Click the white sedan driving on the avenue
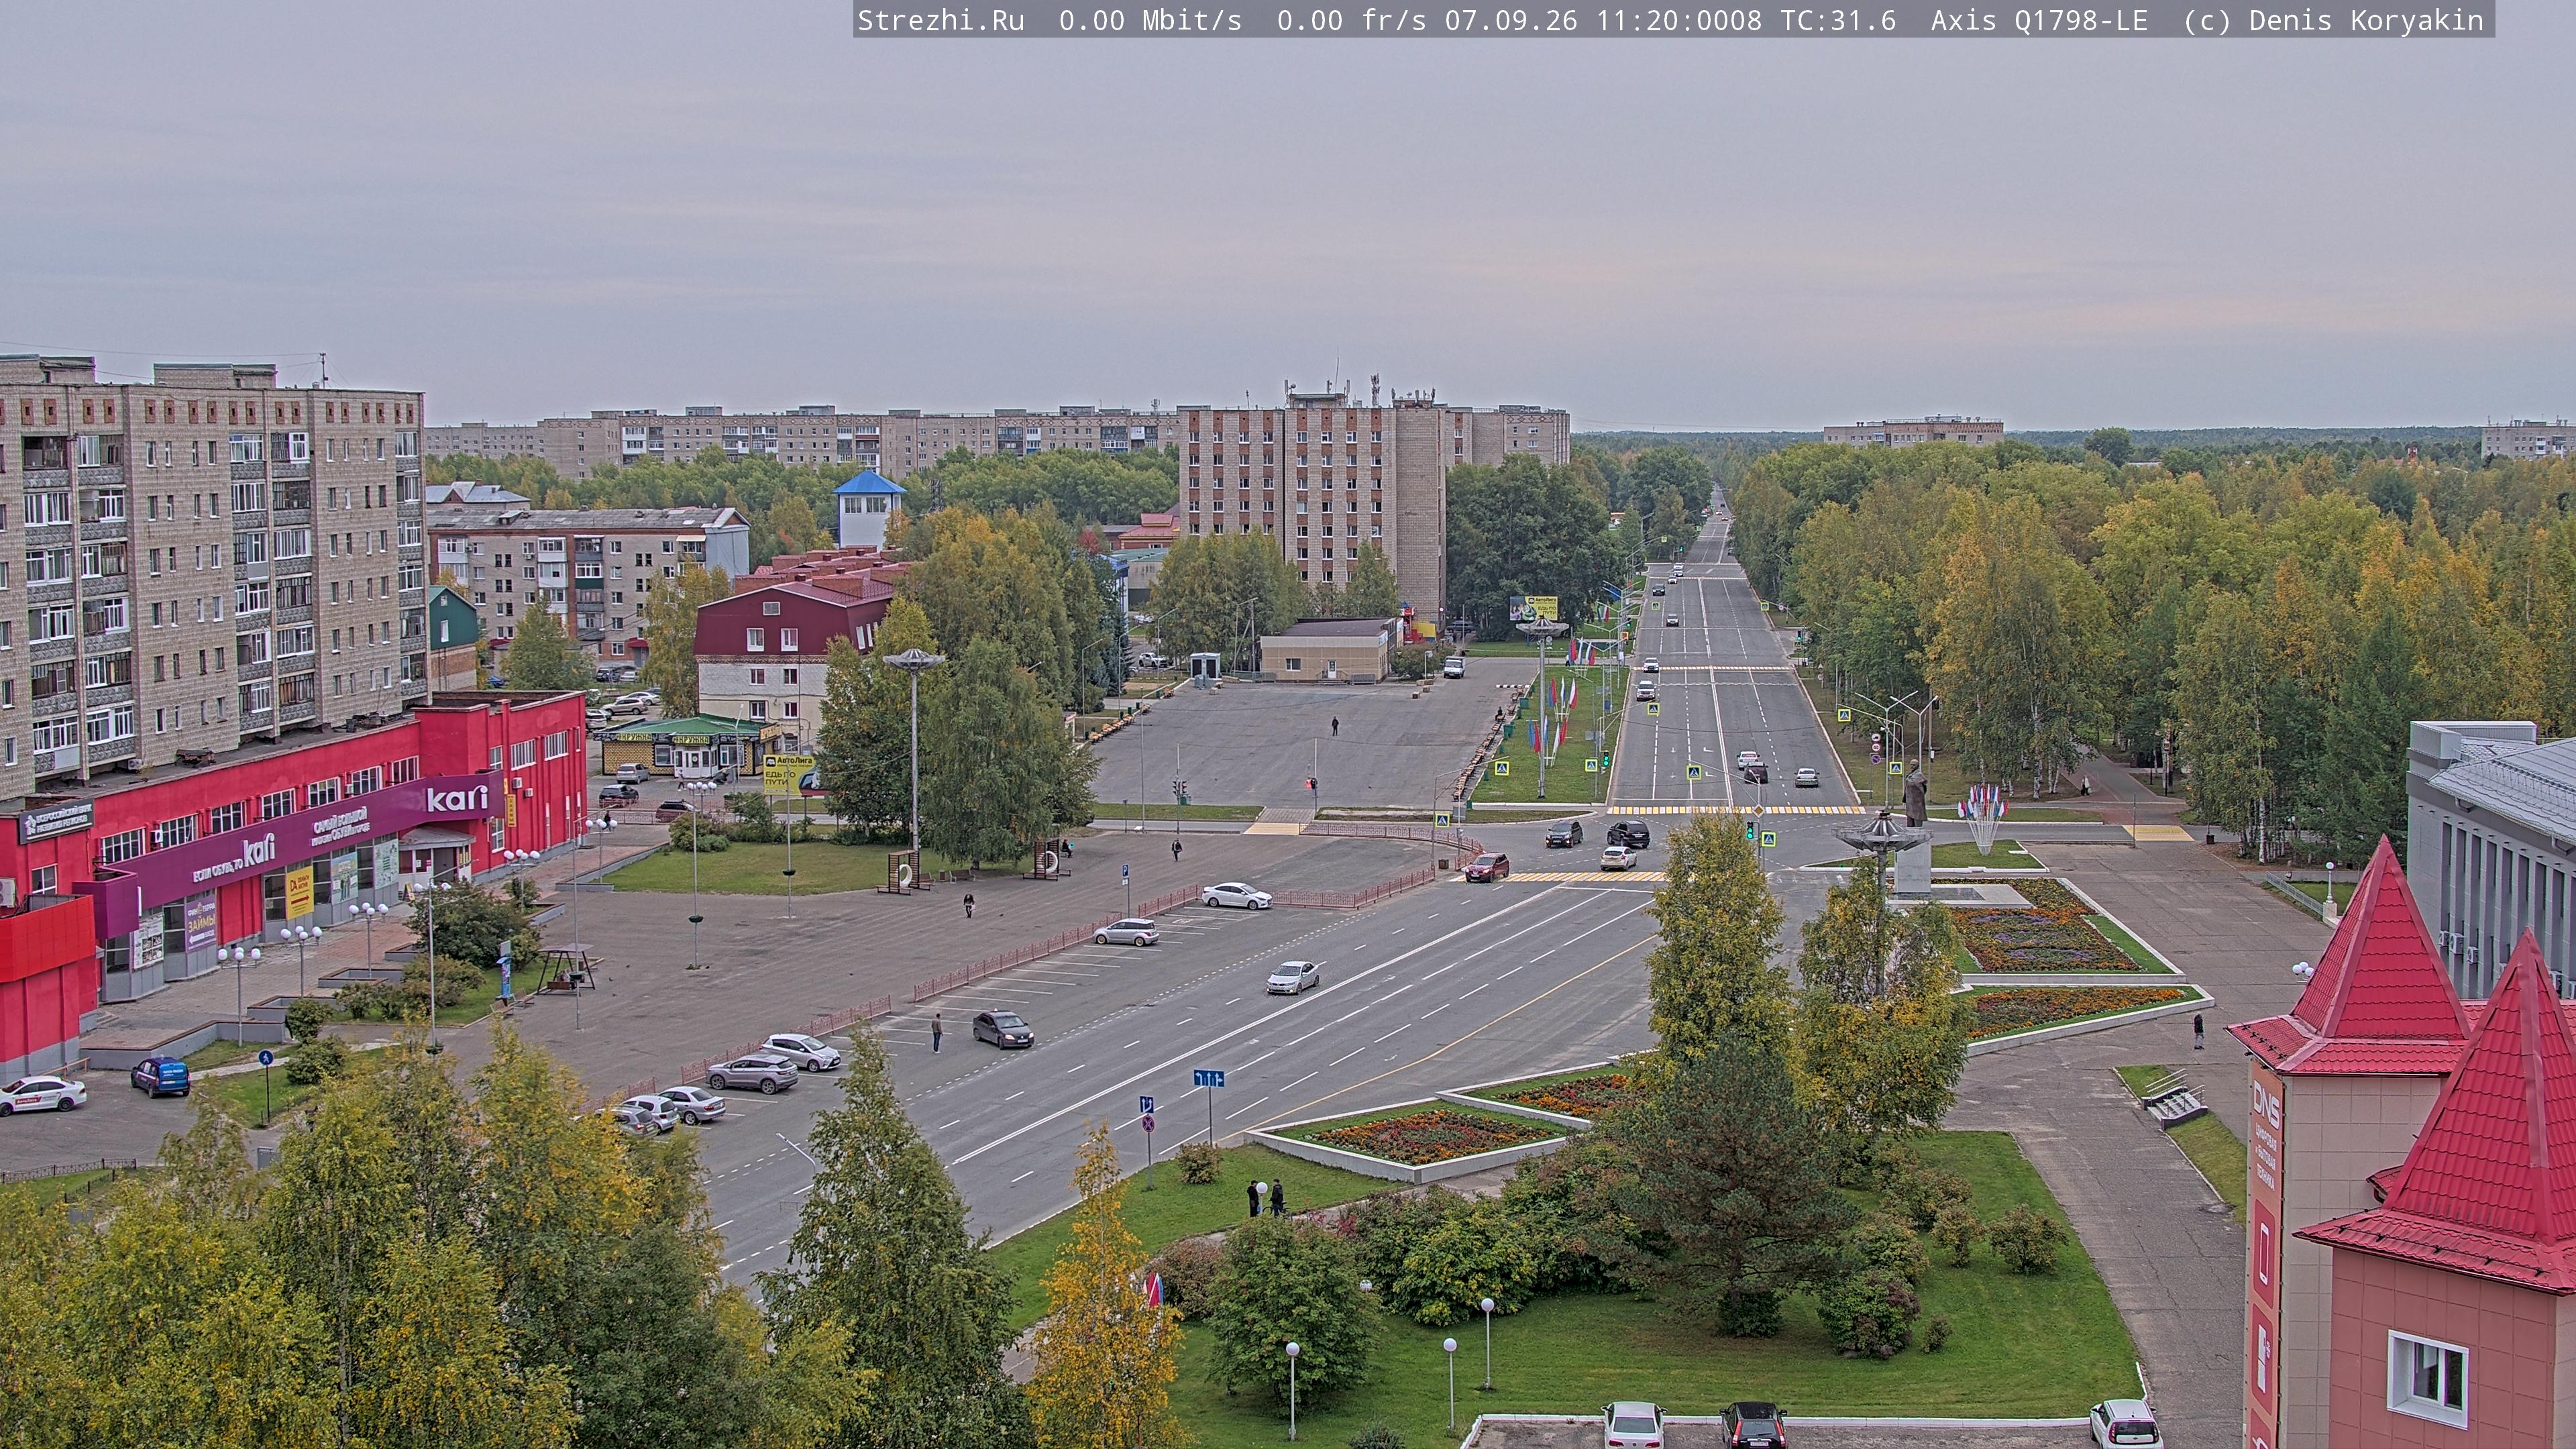Viewport: 2576px width, 1449px height. (1292, 977)
